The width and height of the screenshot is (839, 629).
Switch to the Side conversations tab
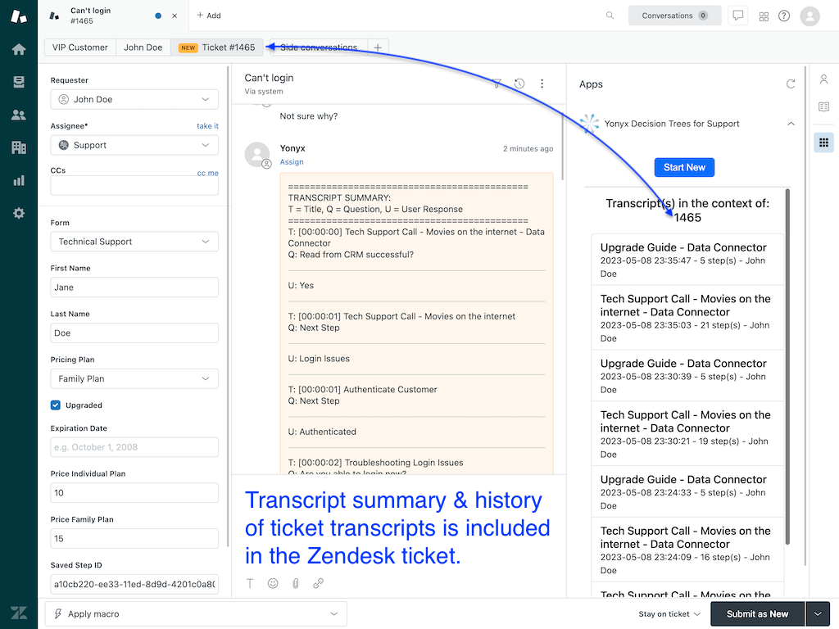[320, 48]
